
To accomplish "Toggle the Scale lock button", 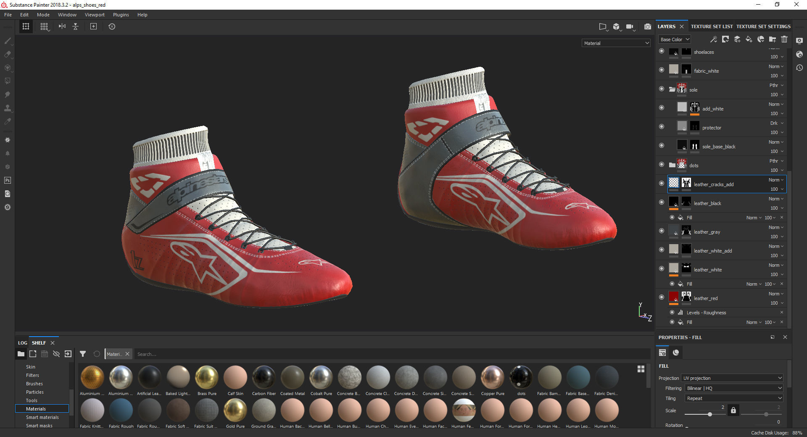I will click(x=733, y=410).
